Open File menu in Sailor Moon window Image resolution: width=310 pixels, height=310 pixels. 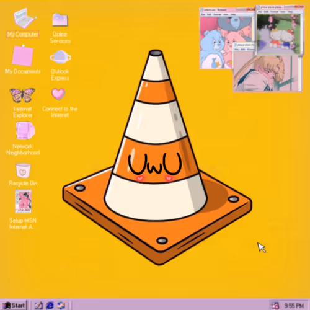pos(236,50)
